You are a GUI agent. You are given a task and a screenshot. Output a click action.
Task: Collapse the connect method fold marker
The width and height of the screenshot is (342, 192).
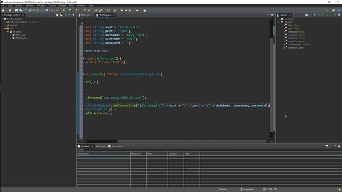tap(83, 74)
